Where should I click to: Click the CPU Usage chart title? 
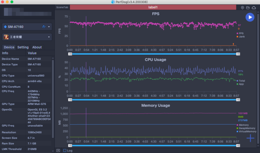(x=156, y=60)
